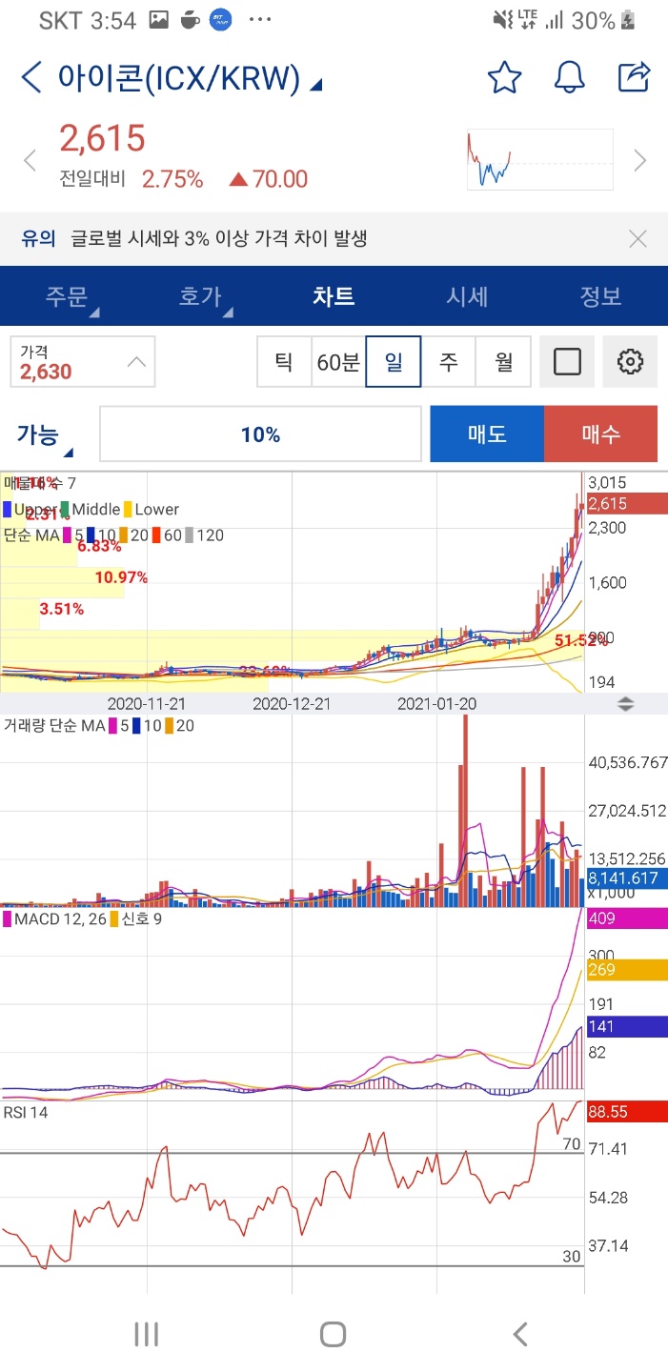The image size is (668, 1372).
Task: Go back using the top-left arrow
Action: 31,78
